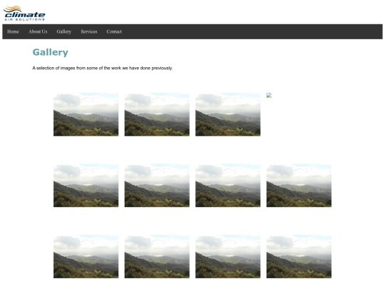The image size is (385, 289).
Task: Select Gallery in the navigation bar
Action: point(64,31)
